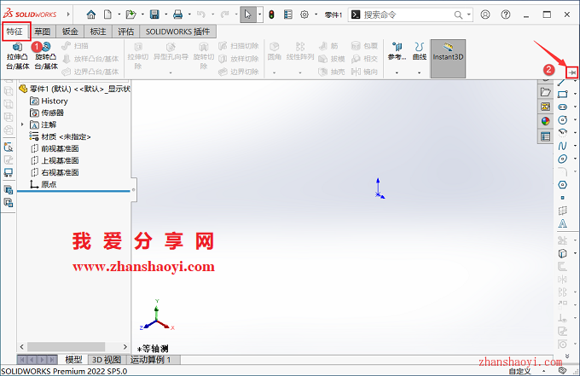The width and height of the screenshot is (580, 376).
Task: Select the Circle sketch tool
Action: [562, 119]
